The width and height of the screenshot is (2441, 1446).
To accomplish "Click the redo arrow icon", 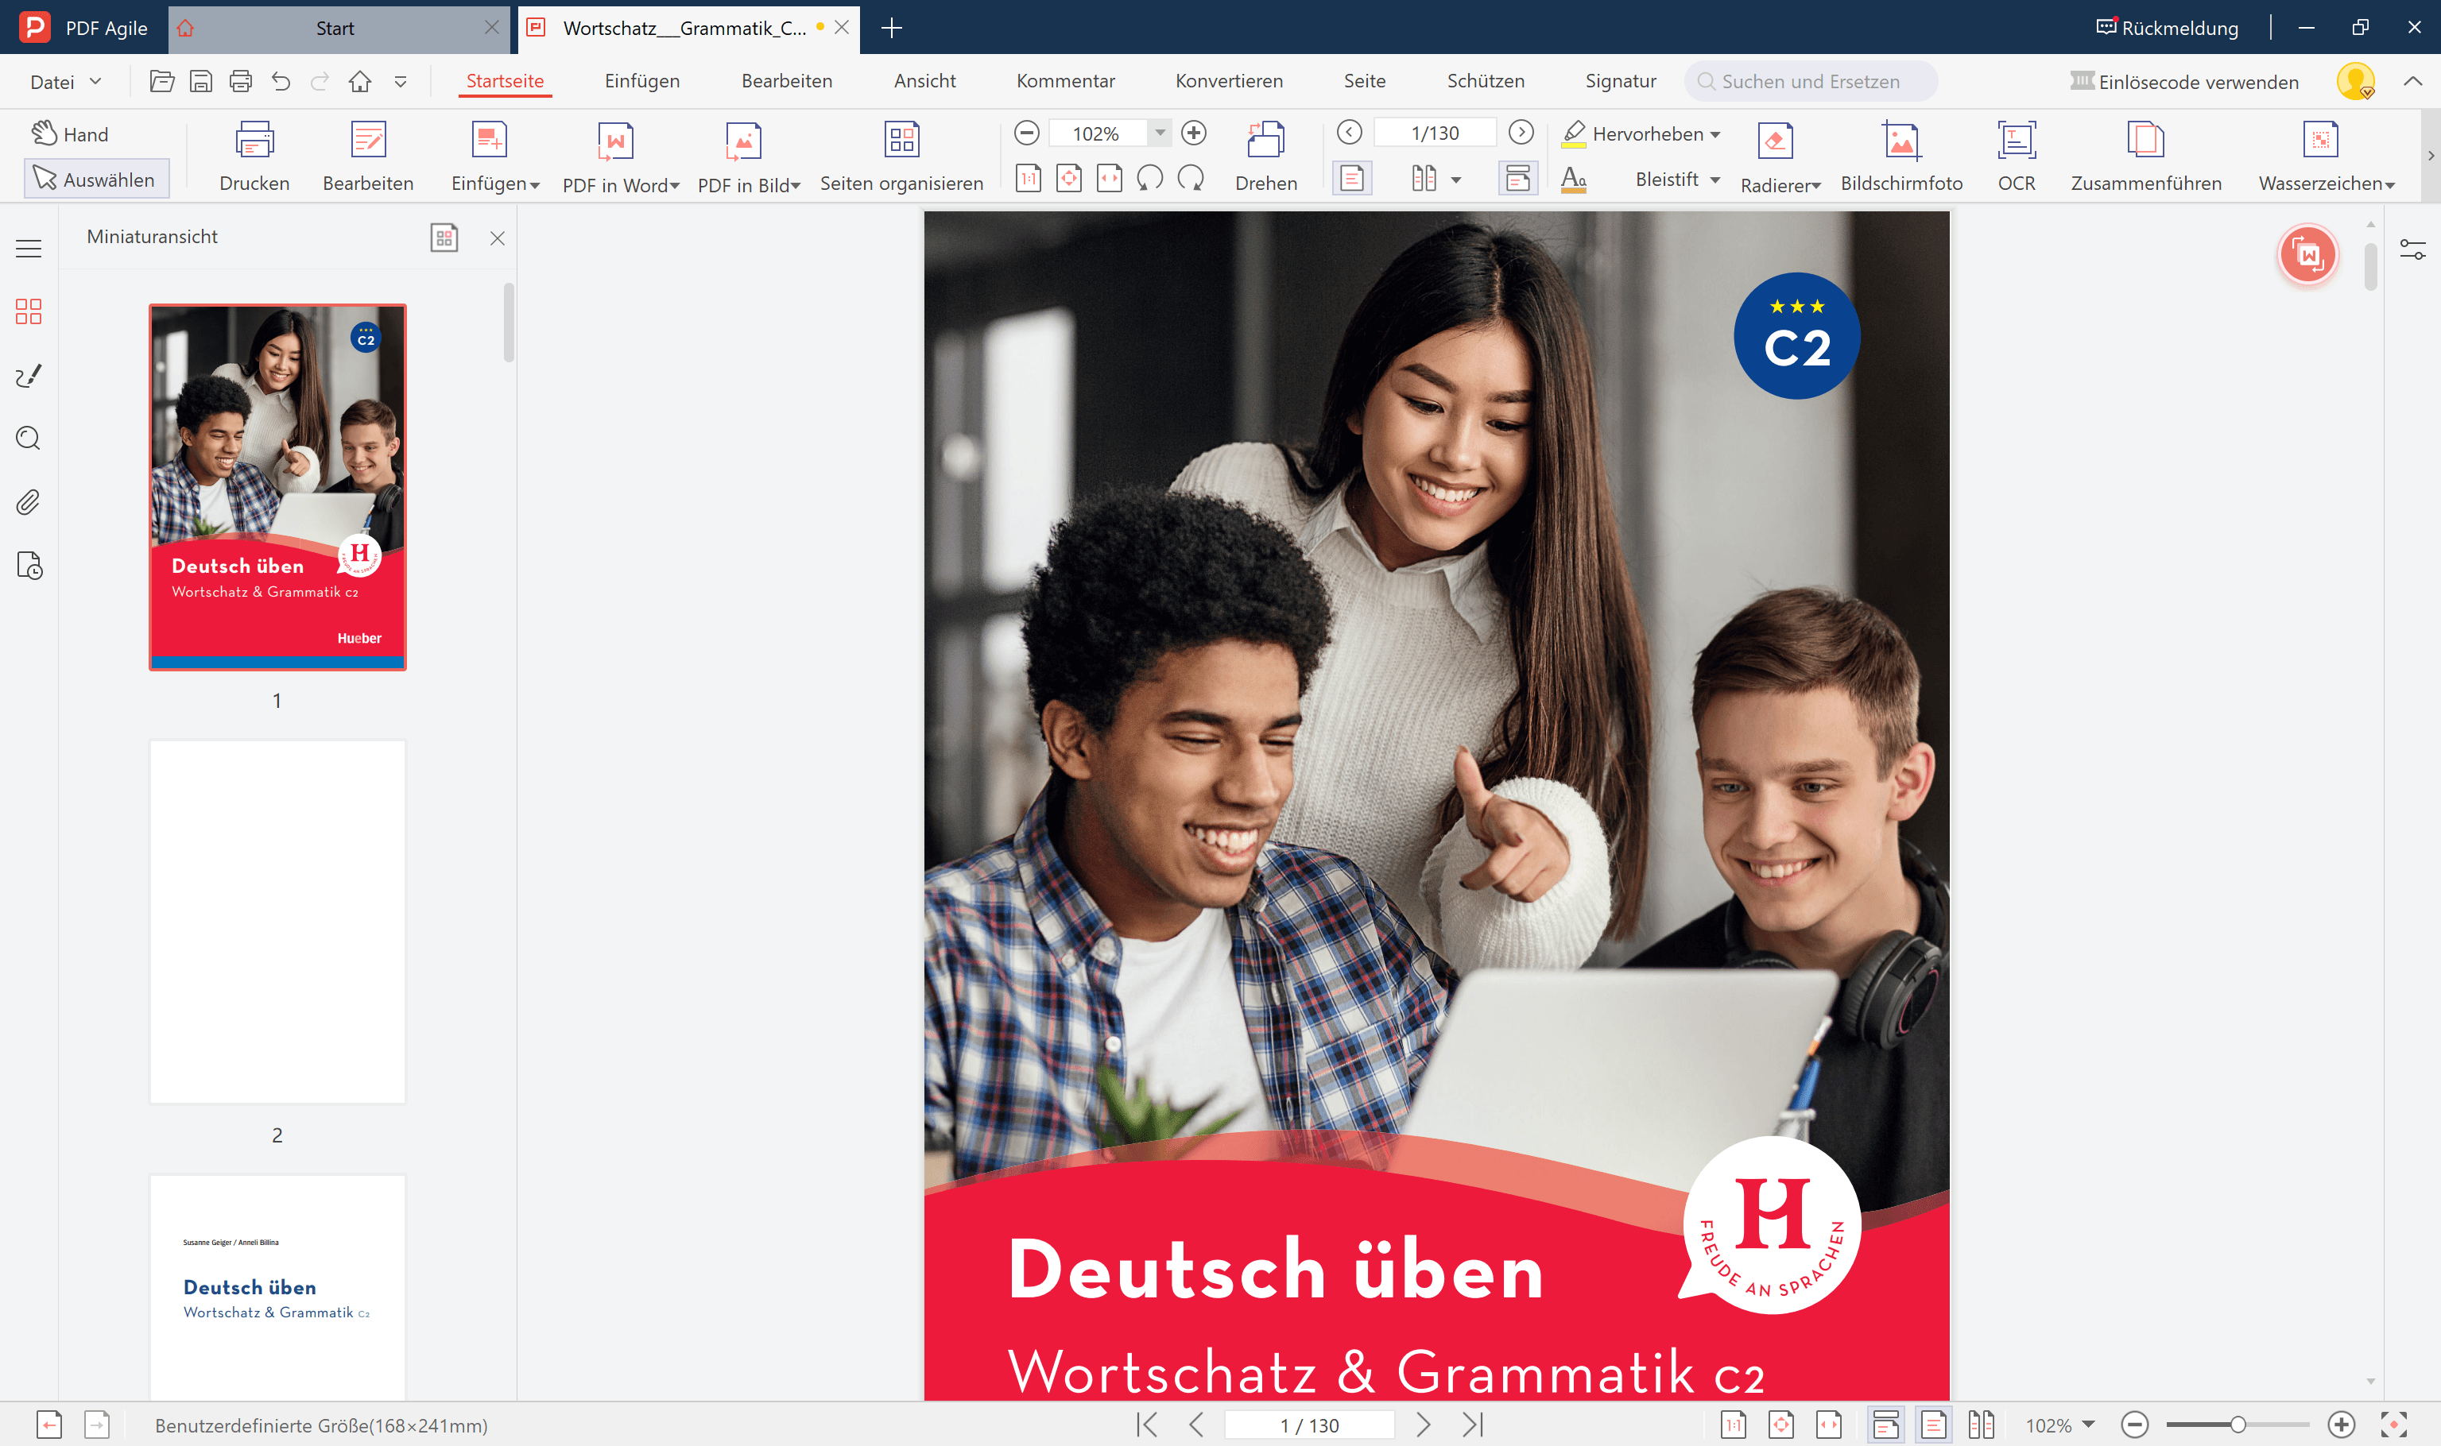I will (x=320, y=81).
